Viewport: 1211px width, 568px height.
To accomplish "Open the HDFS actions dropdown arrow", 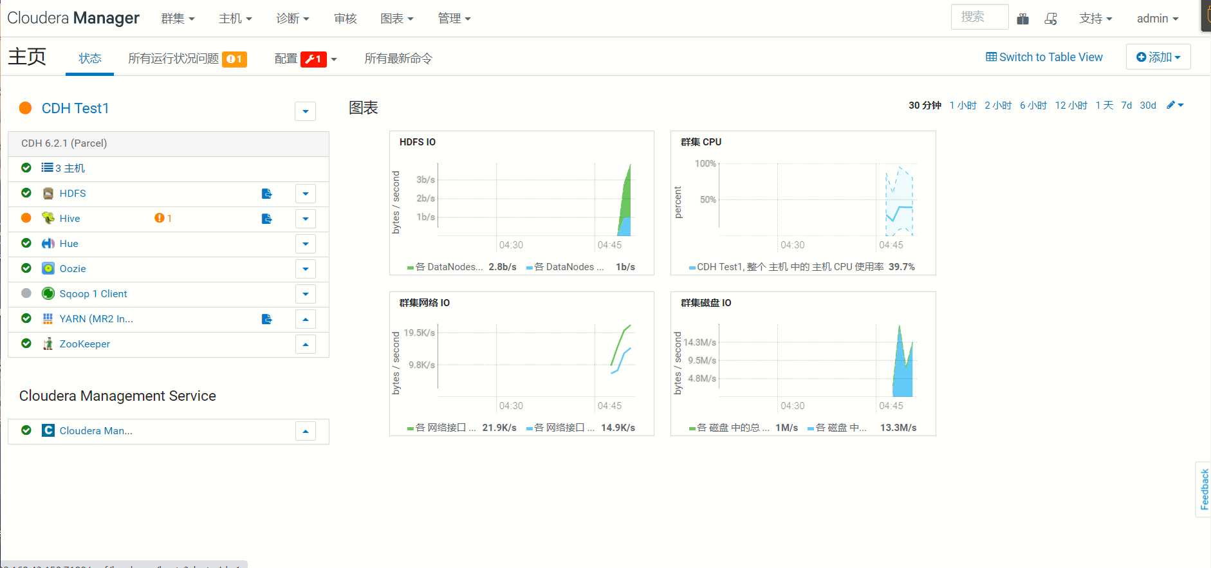I will (306, 194).
